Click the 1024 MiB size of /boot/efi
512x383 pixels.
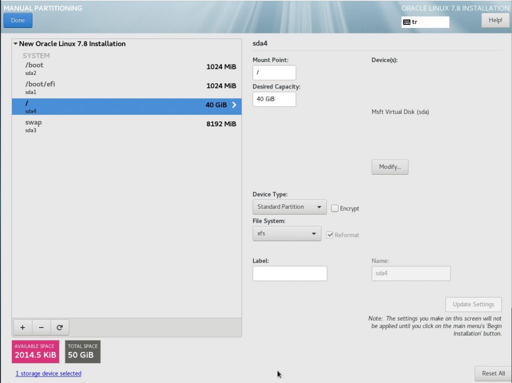click(x=221, y=86)
